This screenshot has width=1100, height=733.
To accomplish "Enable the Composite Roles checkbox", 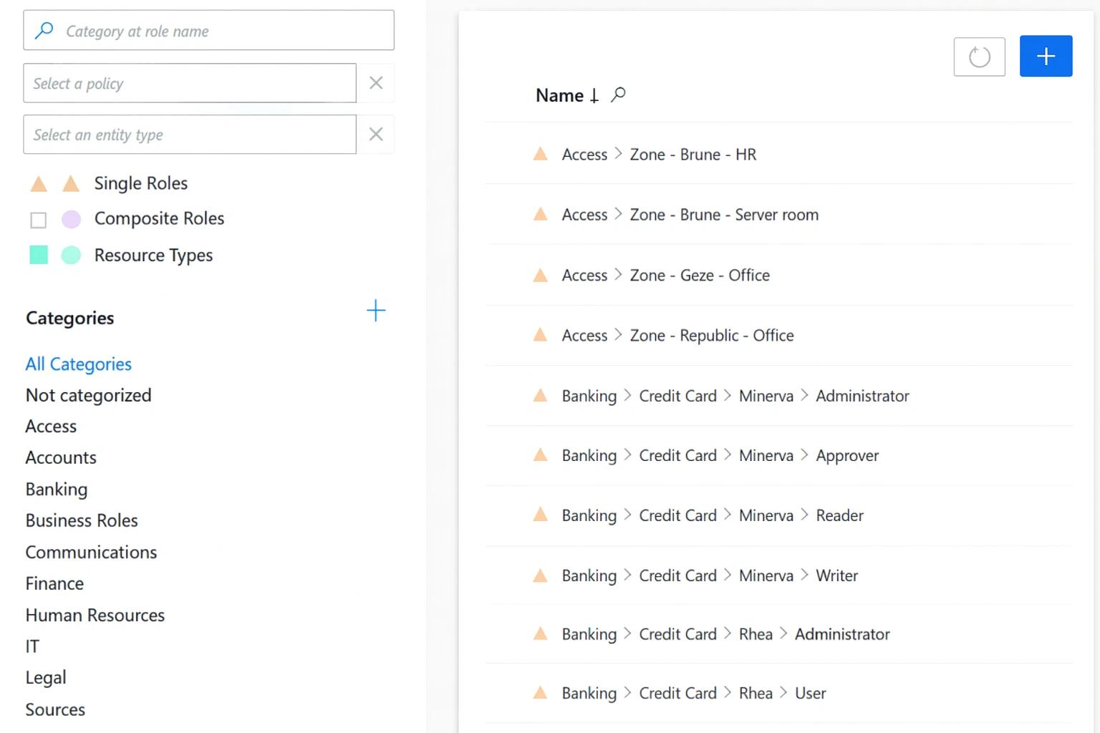I will tap(38, 220).
